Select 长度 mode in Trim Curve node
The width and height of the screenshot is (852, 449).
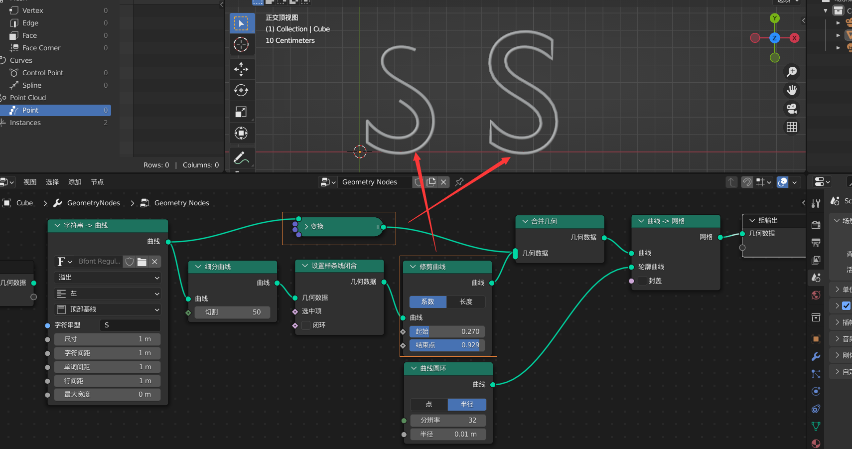466,301
